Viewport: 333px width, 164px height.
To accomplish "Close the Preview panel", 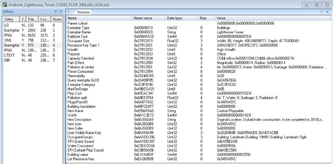I will (x=327, y=12).
